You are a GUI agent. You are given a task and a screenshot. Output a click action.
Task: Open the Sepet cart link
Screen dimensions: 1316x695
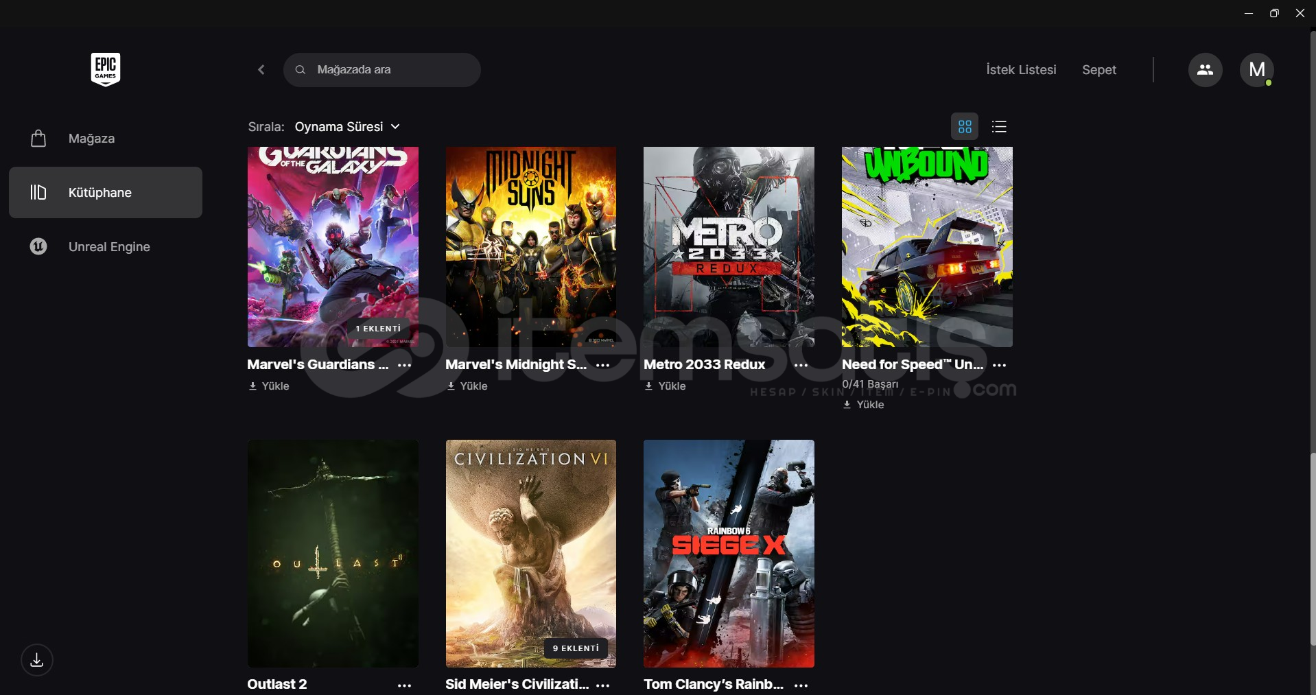pyautogui.click(x=1098, y=70)
